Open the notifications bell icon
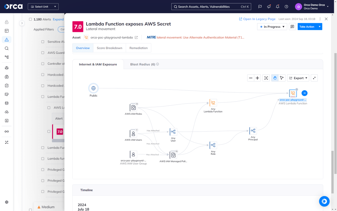The image size is (337, 211). (x=277, y=7)
